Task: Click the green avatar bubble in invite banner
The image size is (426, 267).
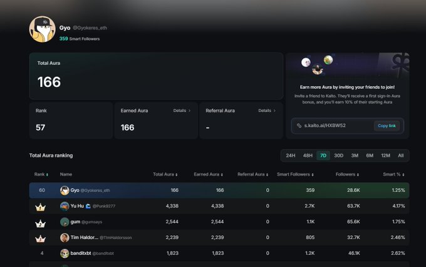Action: (x=328, y=59)
